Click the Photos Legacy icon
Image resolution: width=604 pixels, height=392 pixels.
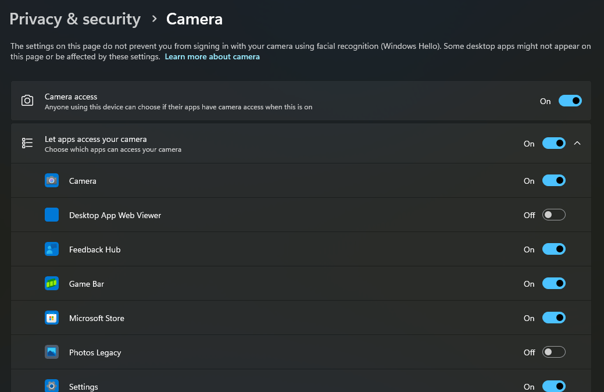(x=52, y=352)
